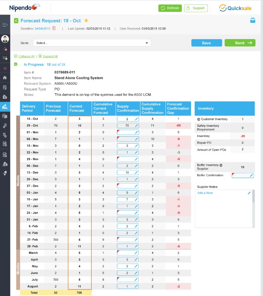
Task: Collapse All sections
Action: click(x=27, y=56)
